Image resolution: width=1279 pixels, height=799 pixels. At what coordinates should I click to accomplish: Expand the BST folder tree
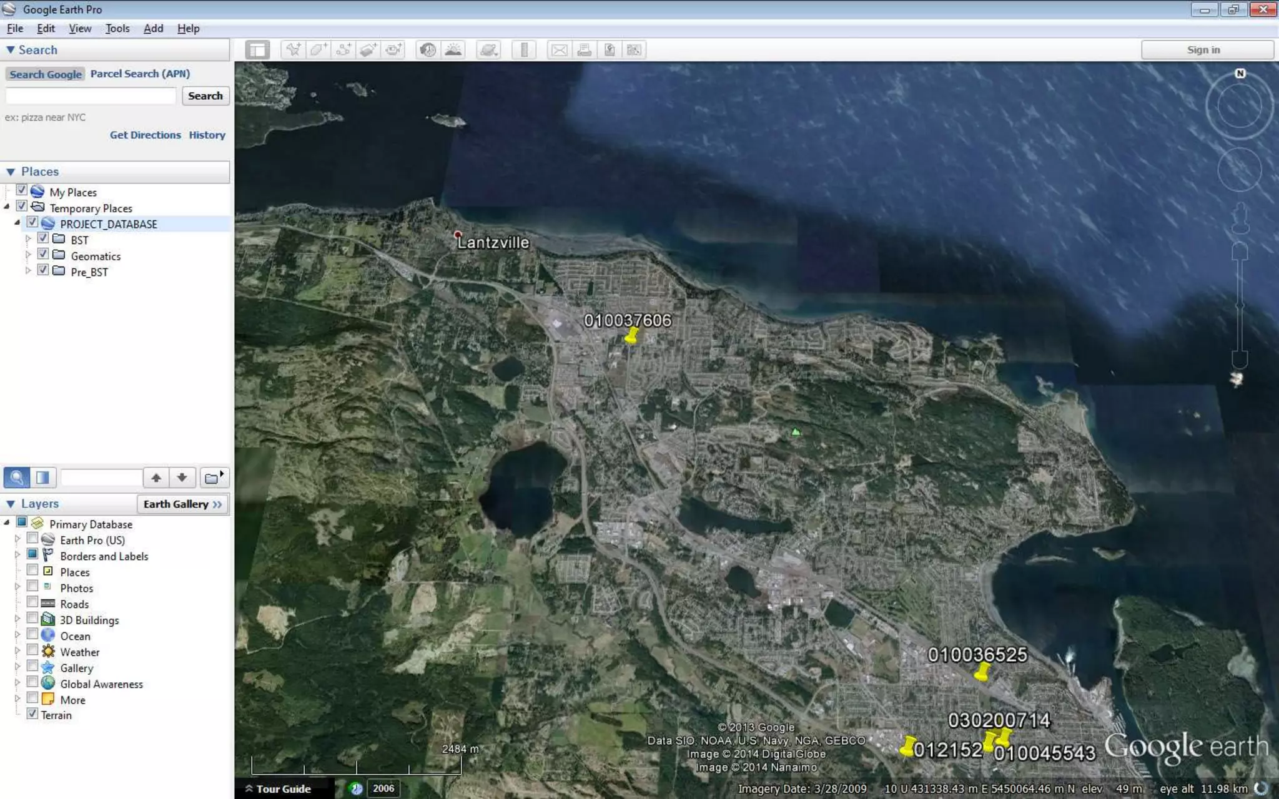[28, 239]
